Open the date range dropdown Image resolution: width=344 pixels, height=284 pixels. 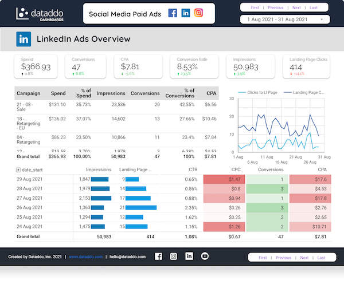(285, 19)
